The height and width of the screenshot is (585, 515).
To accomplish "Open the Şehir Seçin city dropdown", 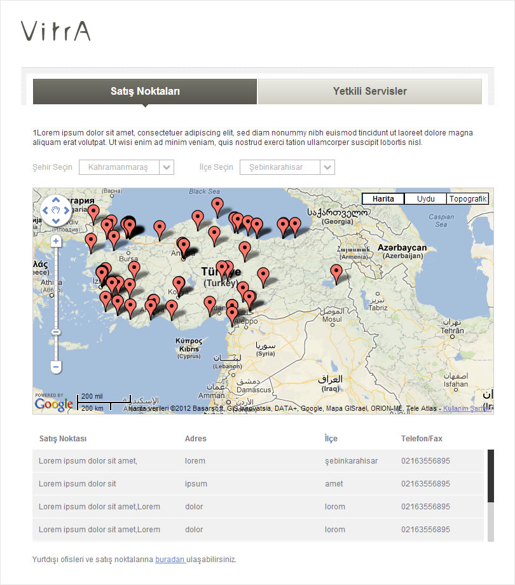I will coord(126,167).
